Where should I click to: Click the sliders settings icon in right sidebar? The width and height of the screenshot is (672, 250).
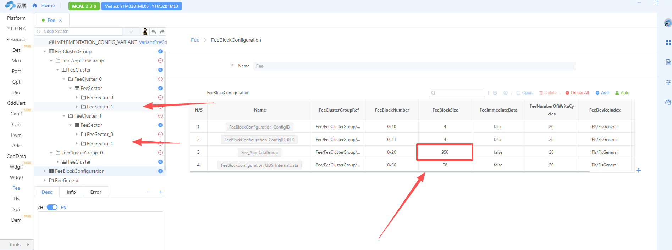[668, 82]
